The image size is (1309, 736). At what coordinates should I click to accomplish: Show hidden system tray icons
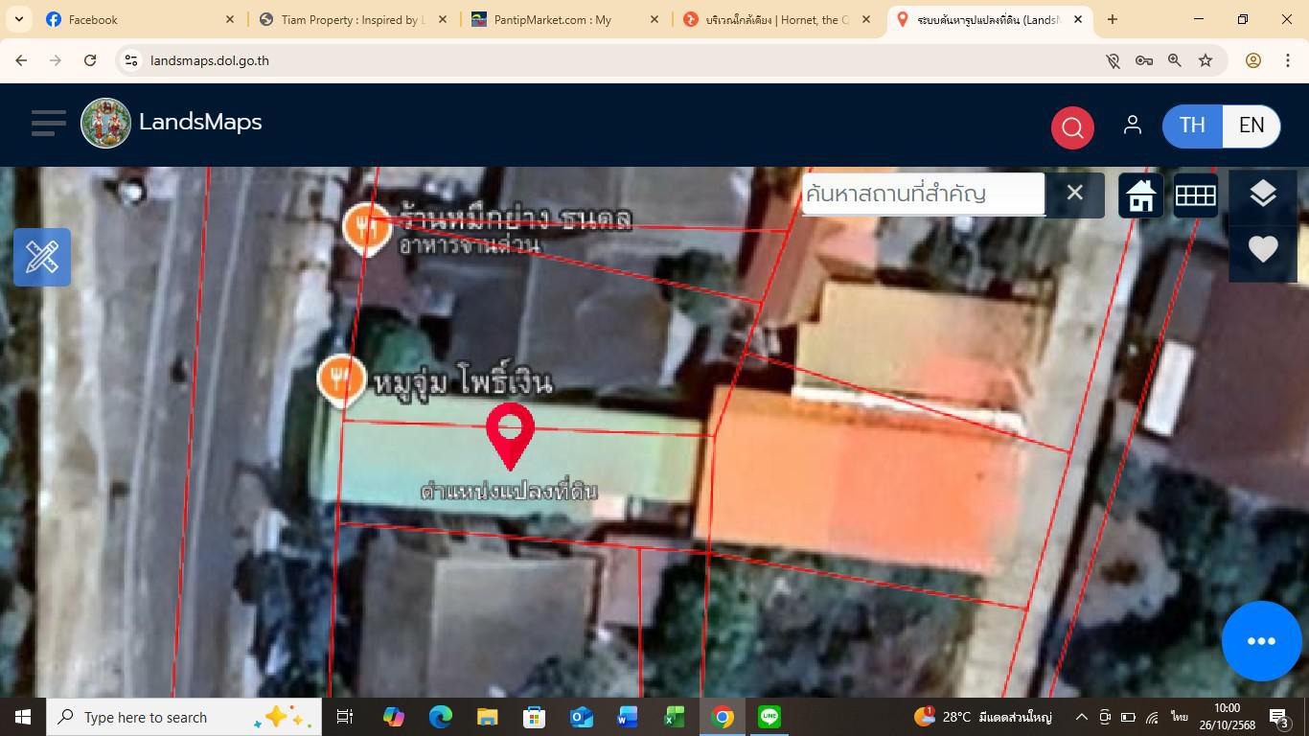pyautogui.click(x=1081, y=717)
